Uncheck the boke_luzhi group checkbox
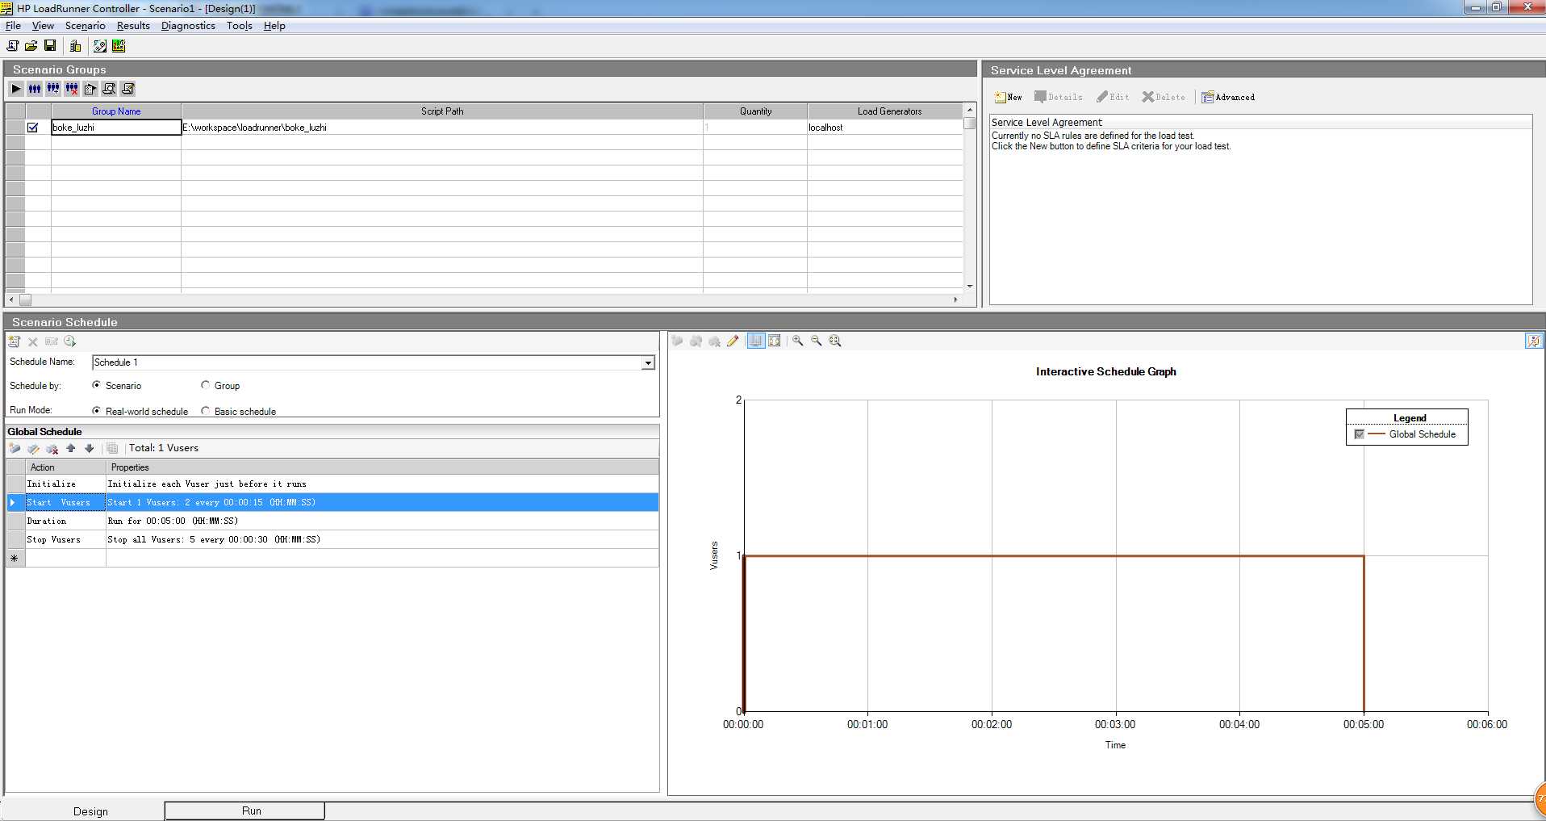Image resolution: width=1546 pixels, height=821 pixels. click(x=33, y=128)
